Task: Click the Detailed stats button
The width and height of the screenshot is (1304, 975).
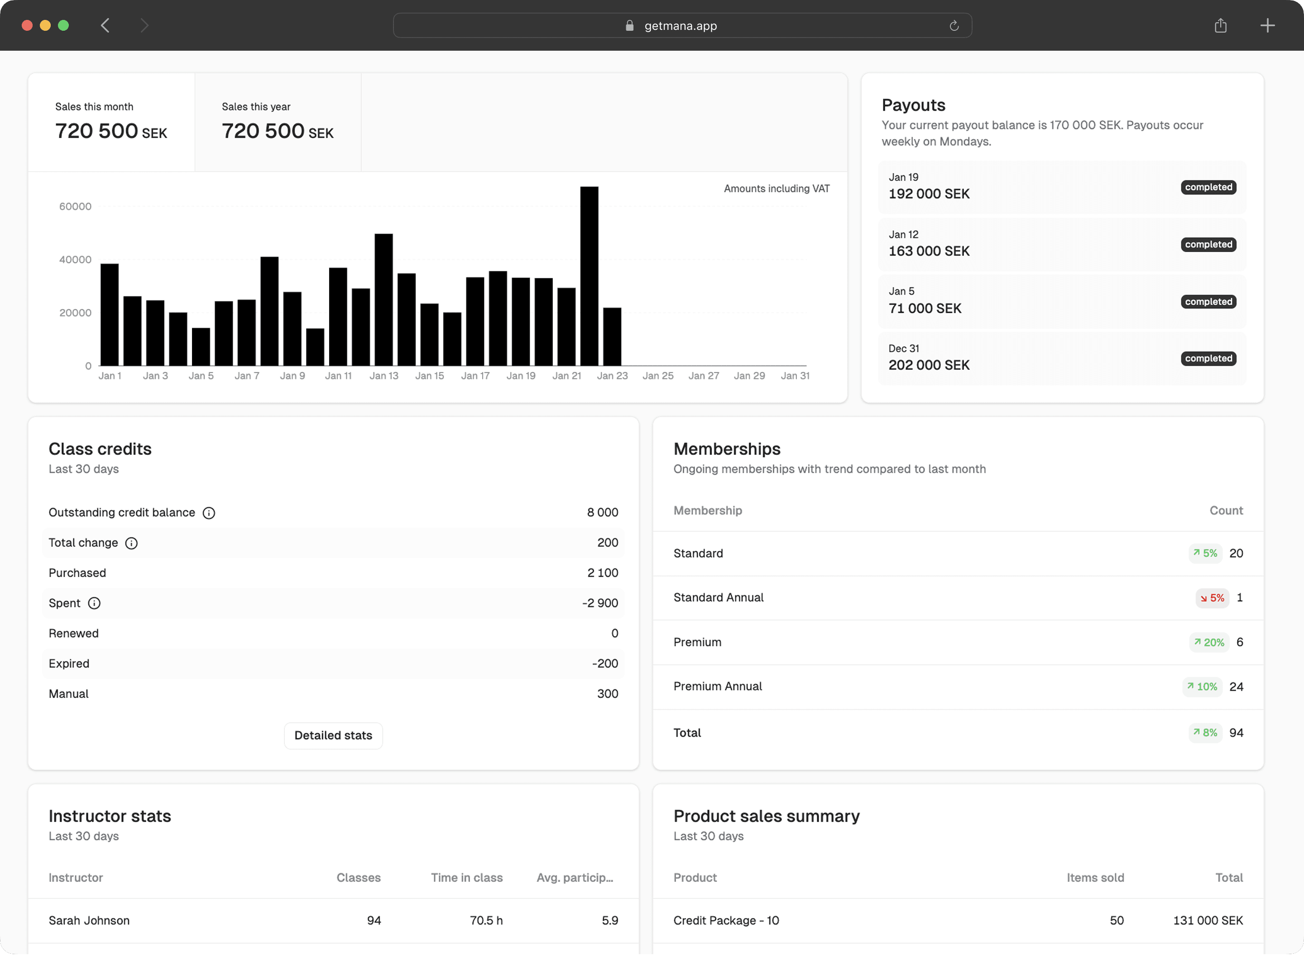Action: click(333, 735)
